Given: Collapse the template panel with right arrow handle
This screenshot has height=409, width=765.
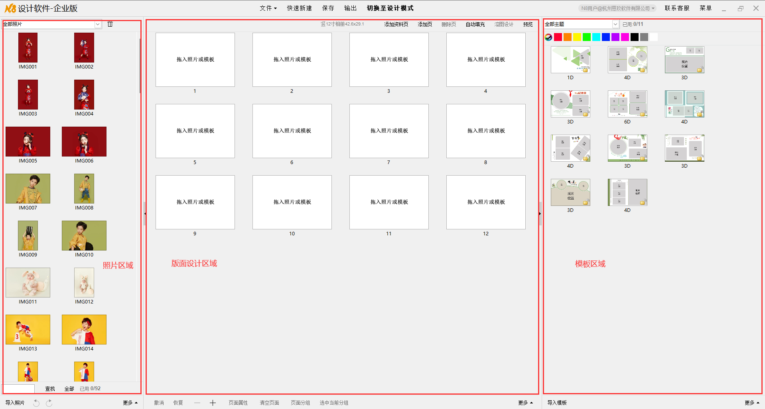Looking at the screenshot, I should click(x=540, y=214).
